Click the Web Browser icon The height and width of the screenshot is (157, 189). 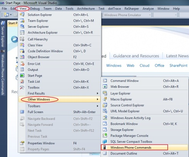coord(105,87)
